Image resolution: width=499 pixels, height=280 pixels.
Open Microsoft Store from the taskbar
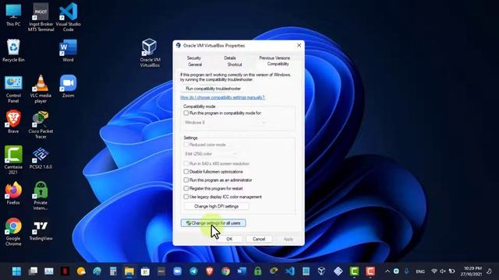coord(145,271)
